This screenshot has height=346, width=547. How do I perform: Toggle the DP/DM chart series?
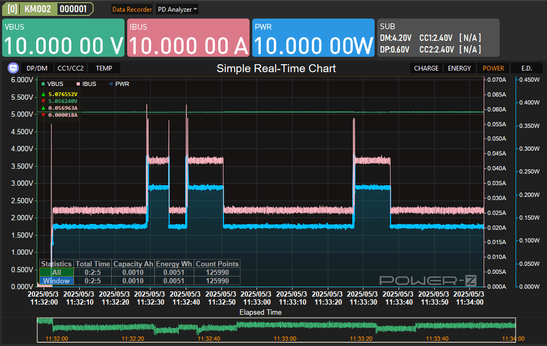[37, 68]
